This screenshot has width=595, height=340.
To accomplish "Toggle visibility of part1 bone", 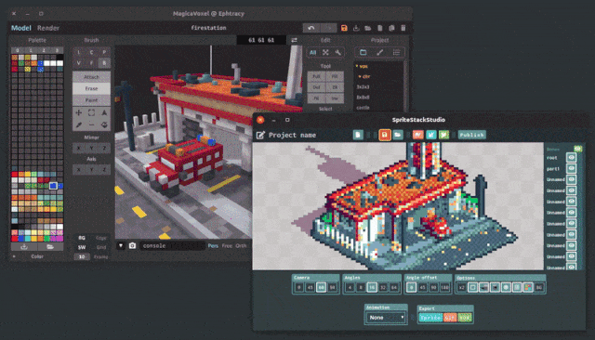I will tap(571, 168).
